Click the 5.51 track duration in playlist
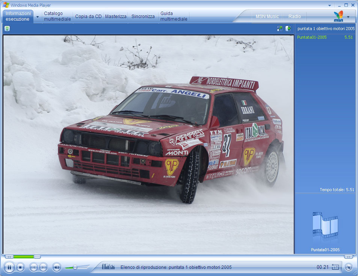Image resolution: width=358 pixels, height=276 pixels. coord(349,37)
